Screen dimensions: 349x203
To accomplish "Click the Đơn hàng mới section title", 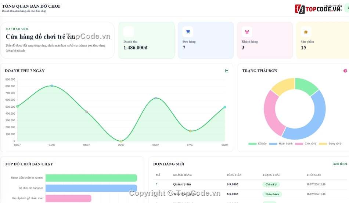I will coord(169,164).
